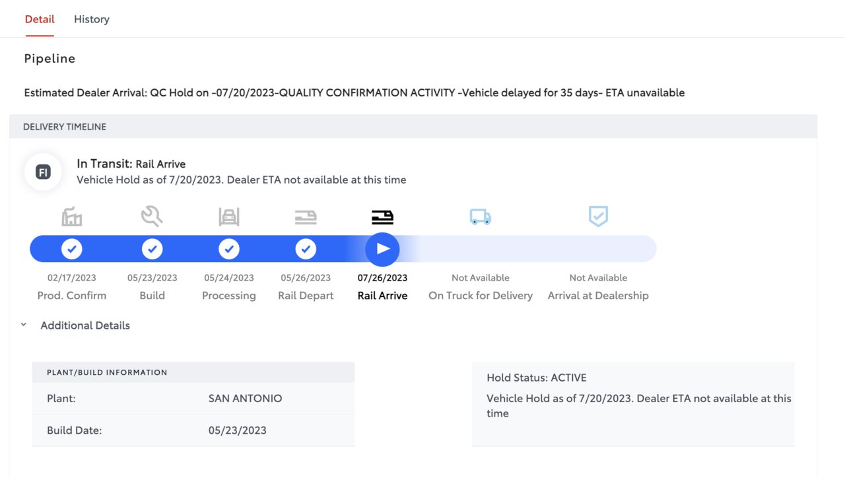This screenshot has height=478, width=845.
Task: Click the On Truck for Delivery label
Action: 481,295
